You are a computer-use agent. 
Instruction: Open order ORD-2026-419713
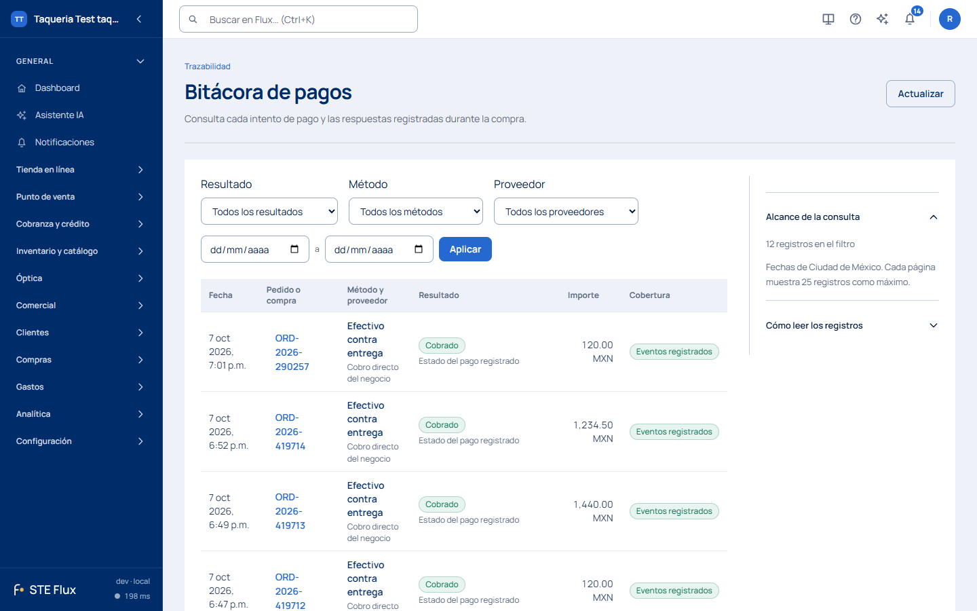click(290, 511)
